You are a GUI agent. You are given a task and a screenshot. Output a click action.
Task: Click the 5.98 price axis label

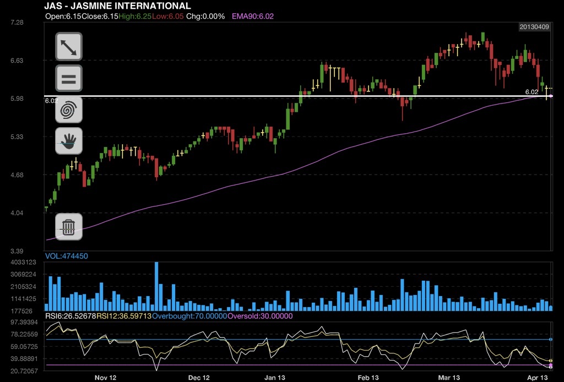17,99
